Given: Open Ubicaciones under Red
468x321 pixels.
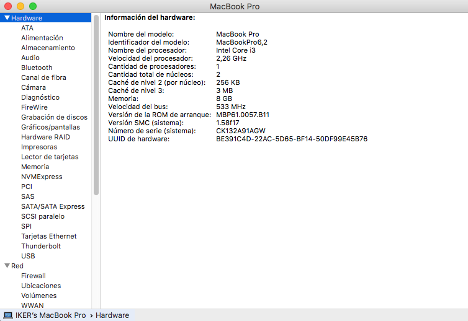Looking at the screenshot, I should (41, 286).
